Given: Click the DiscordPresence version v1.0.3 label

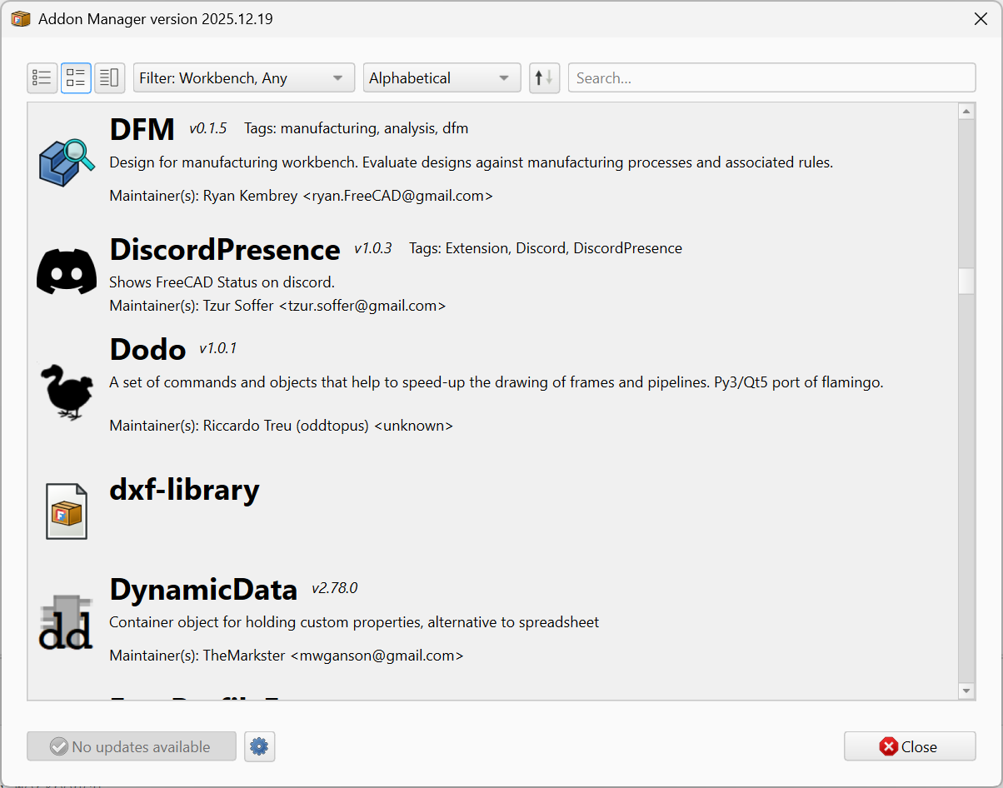Looking at the screenshot, I should 372,248.
